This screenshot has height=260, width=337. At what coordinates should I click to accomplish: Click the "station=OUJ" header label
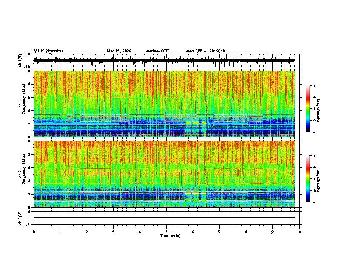click(157, 51)
